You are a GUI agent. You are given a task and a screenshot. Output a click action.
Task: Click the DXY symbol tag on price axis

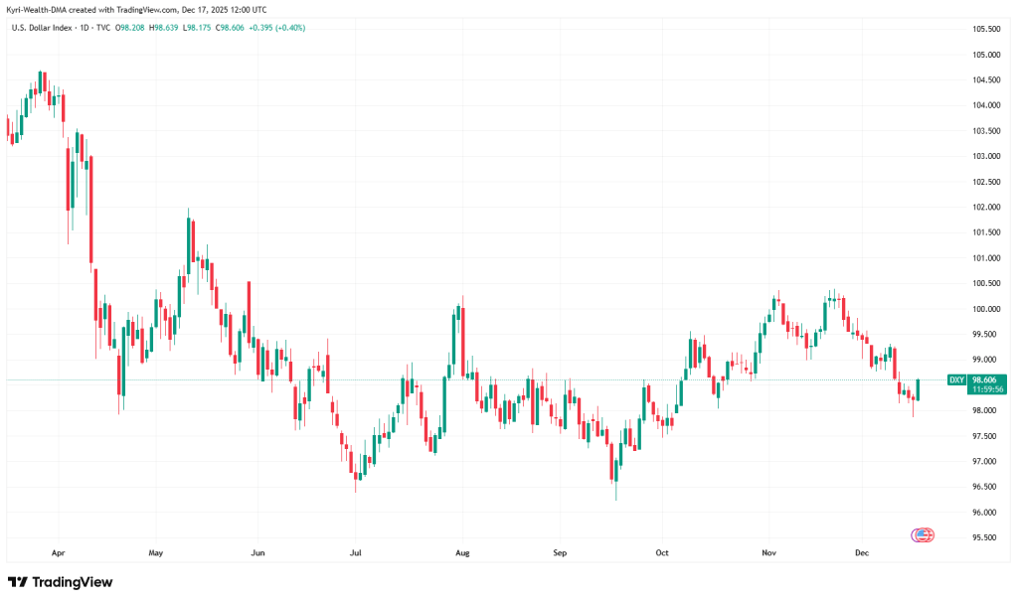pos(956,379)
